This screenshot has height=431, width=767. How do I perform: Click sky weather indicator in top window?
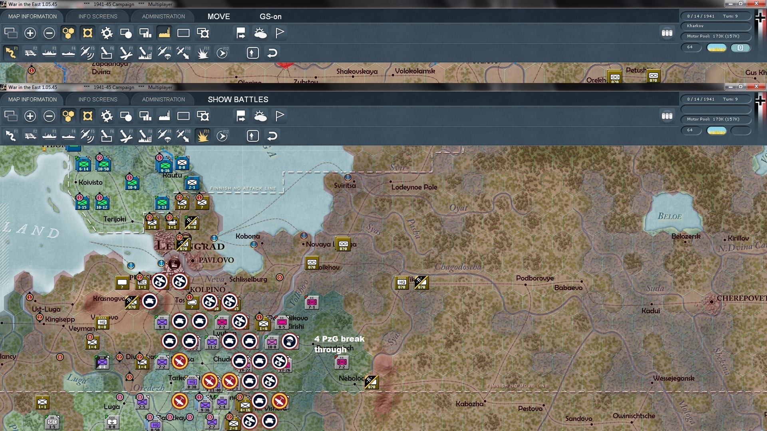716,47
